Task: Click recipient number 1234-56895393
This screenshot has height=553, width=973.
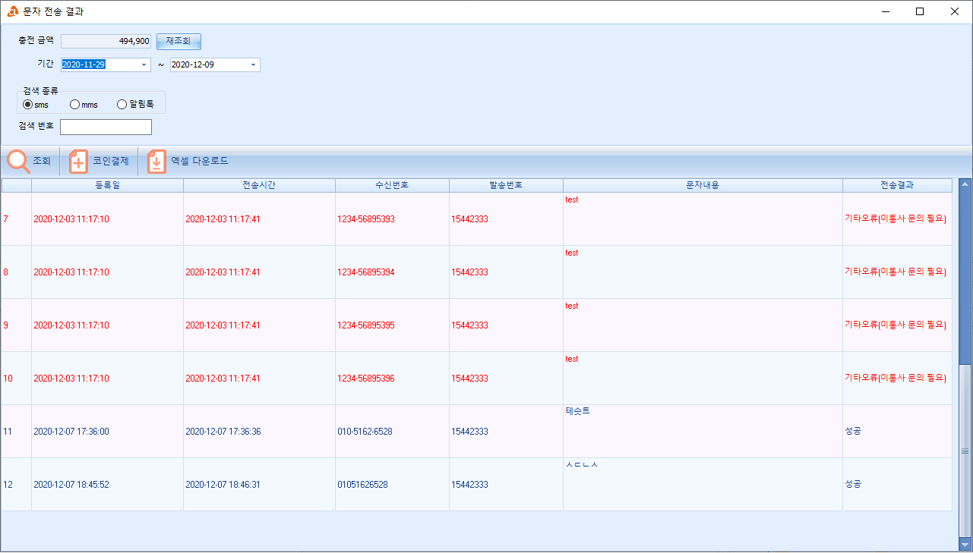Action: point(366,219)
